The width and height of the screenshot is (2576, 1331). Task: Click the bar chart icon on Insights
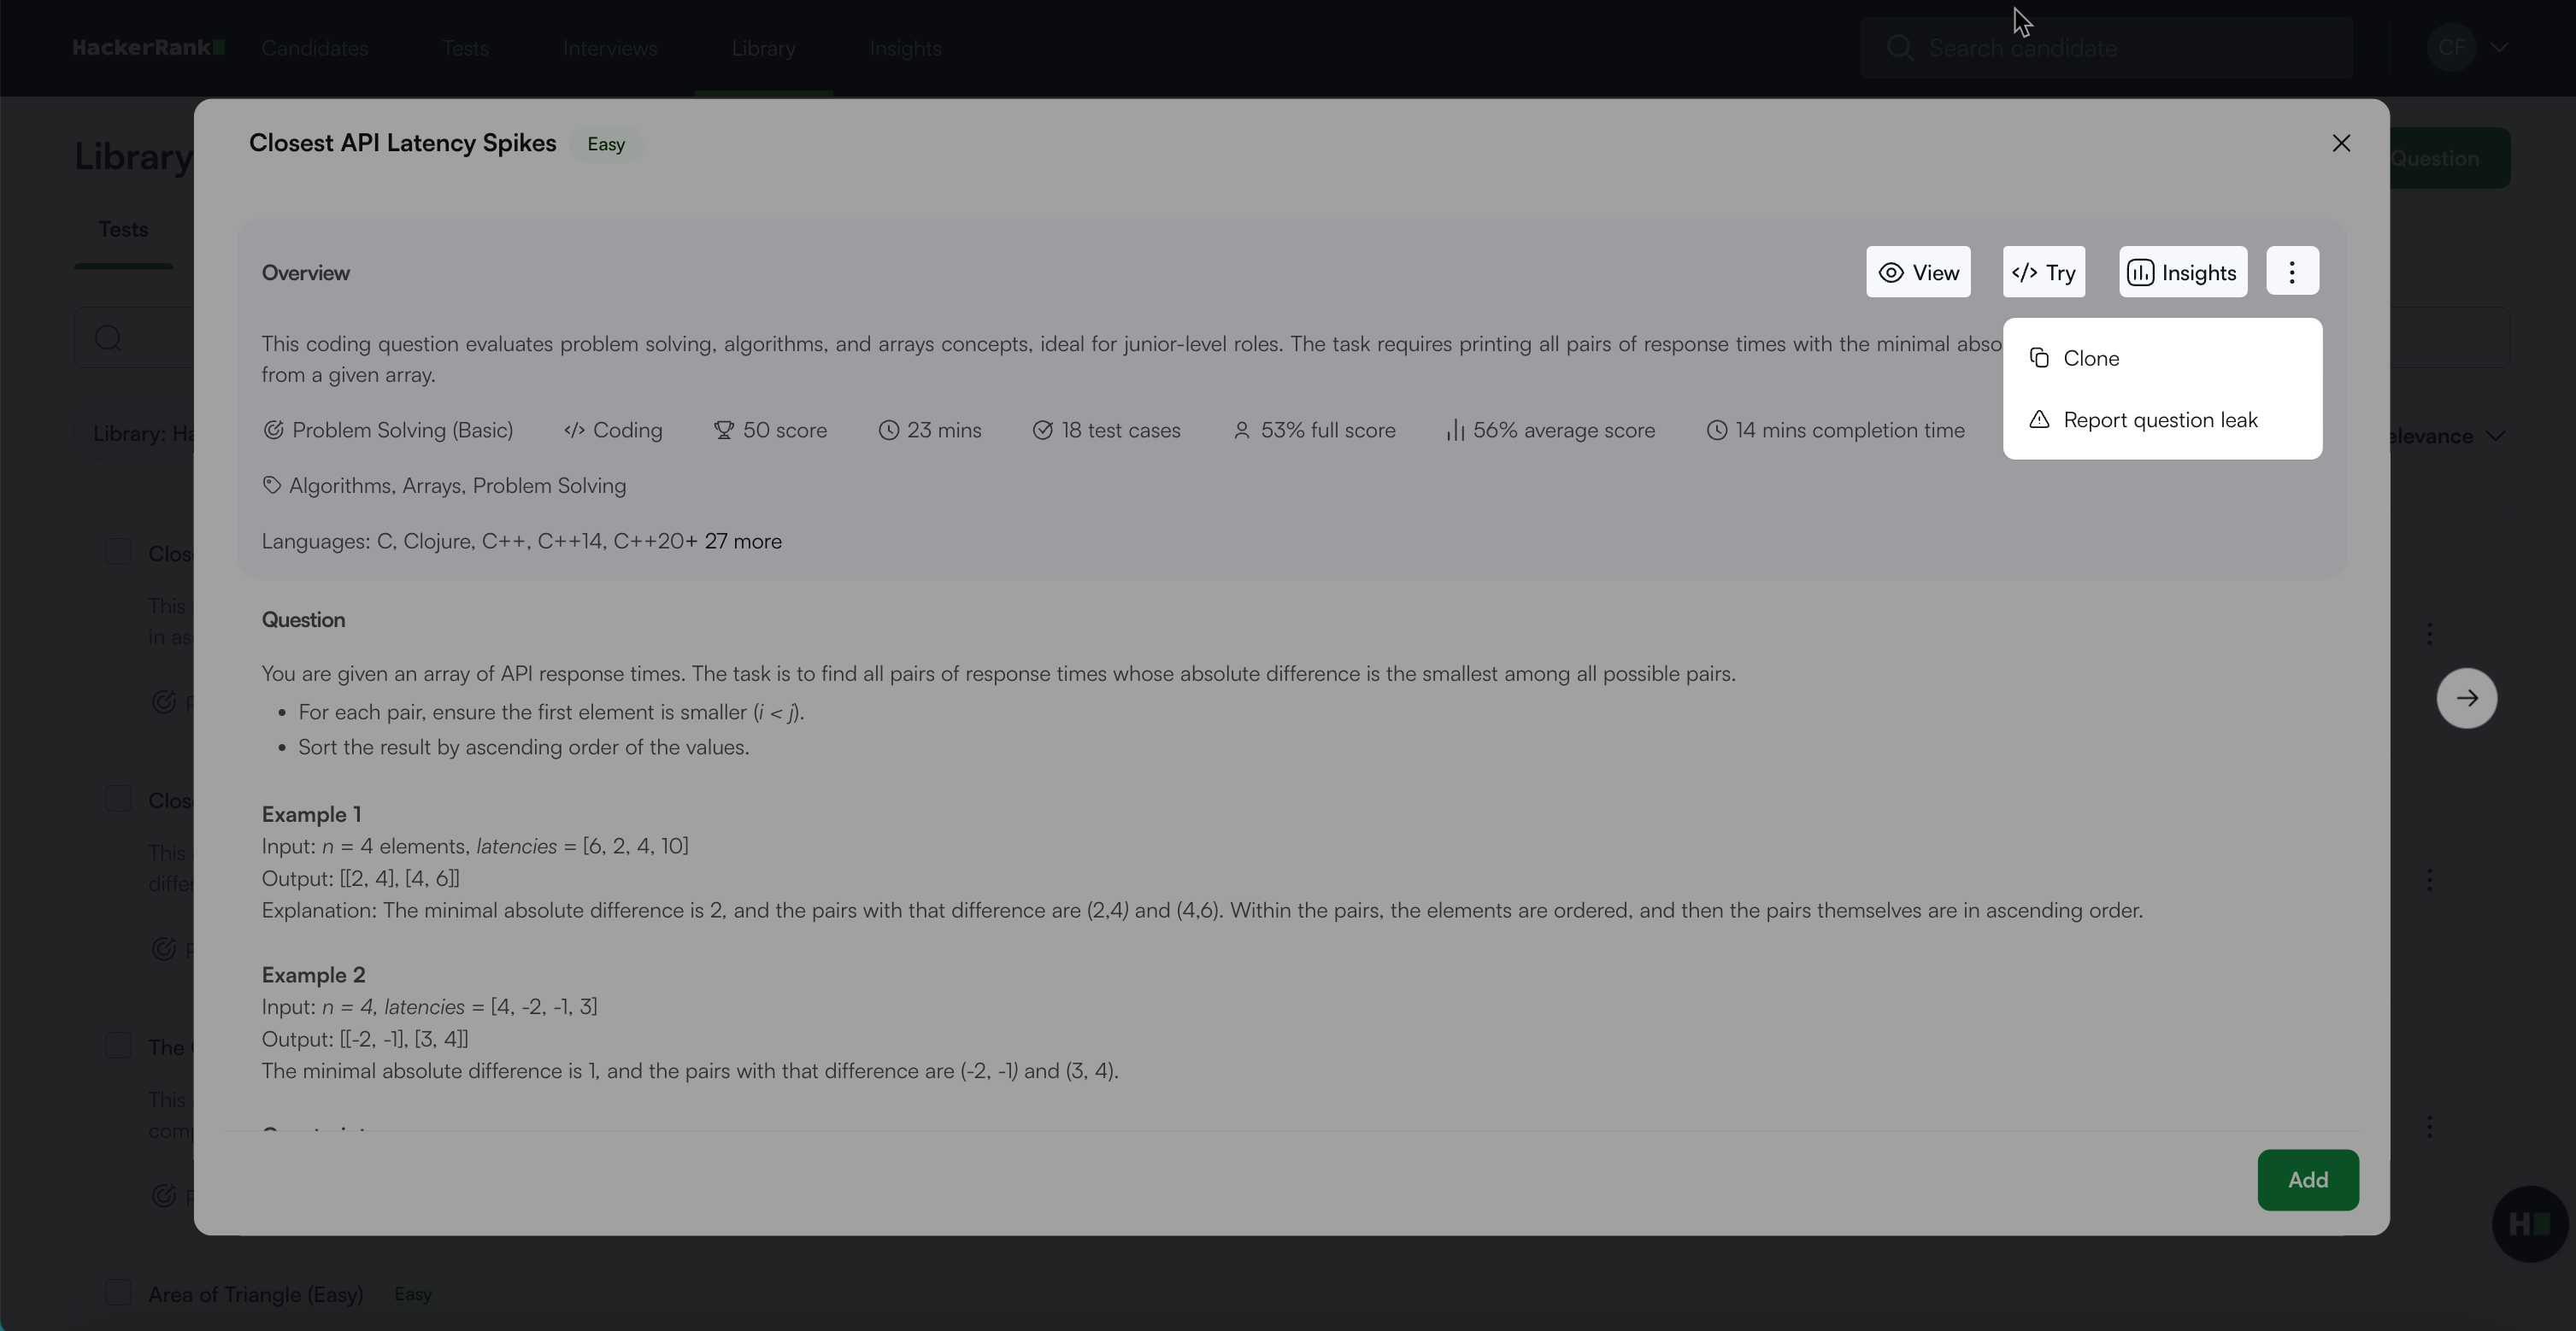tap(2140, 273)
